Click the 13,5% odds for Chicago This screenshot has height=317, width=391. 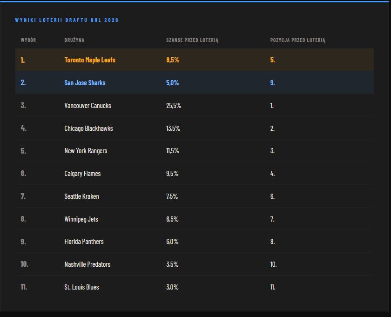[x=173, y=128]
